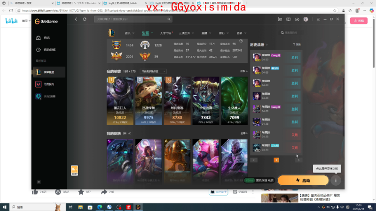Click the magnifier icon in WeGame search bar

click(169, 19)
